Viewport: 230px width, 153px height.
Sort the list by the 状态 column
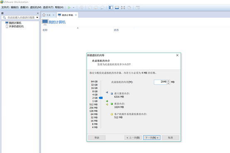click(116, 30)
